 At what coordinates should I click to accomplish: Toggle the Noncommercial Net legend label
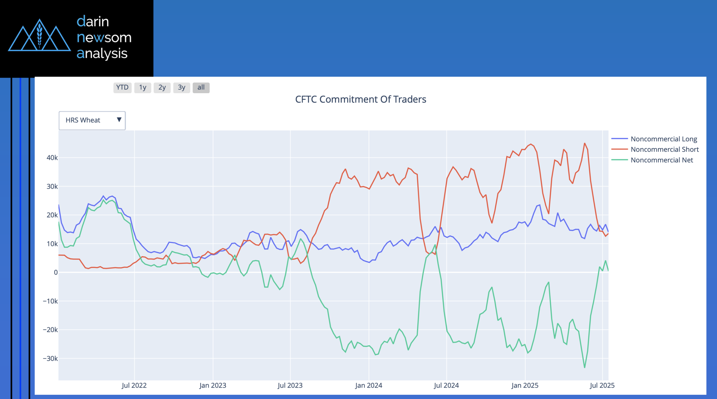coord(662,160)
